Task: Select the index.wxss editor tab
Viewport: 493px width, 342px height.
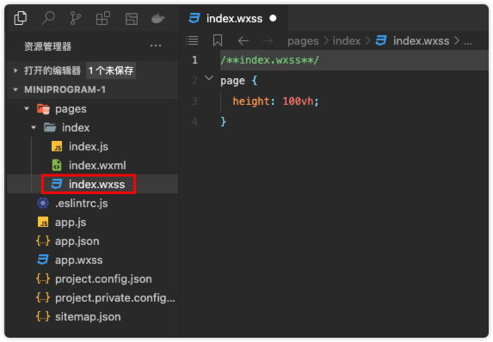Action: [x=233, y=18]
